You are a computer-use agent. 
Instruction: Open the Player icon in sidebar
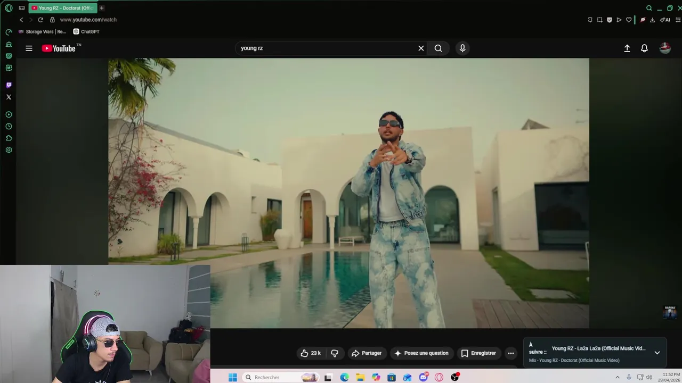[x=9, y=114]
